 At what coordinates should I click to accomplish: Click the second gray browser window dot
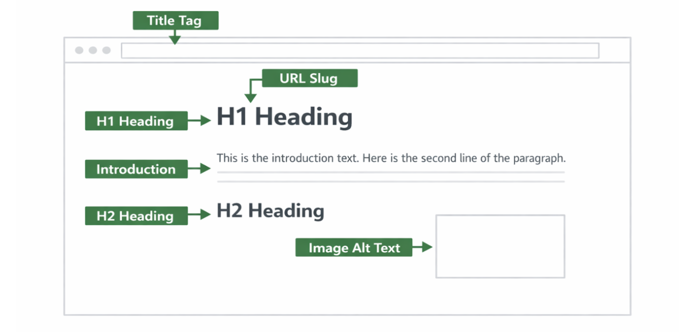93,50
